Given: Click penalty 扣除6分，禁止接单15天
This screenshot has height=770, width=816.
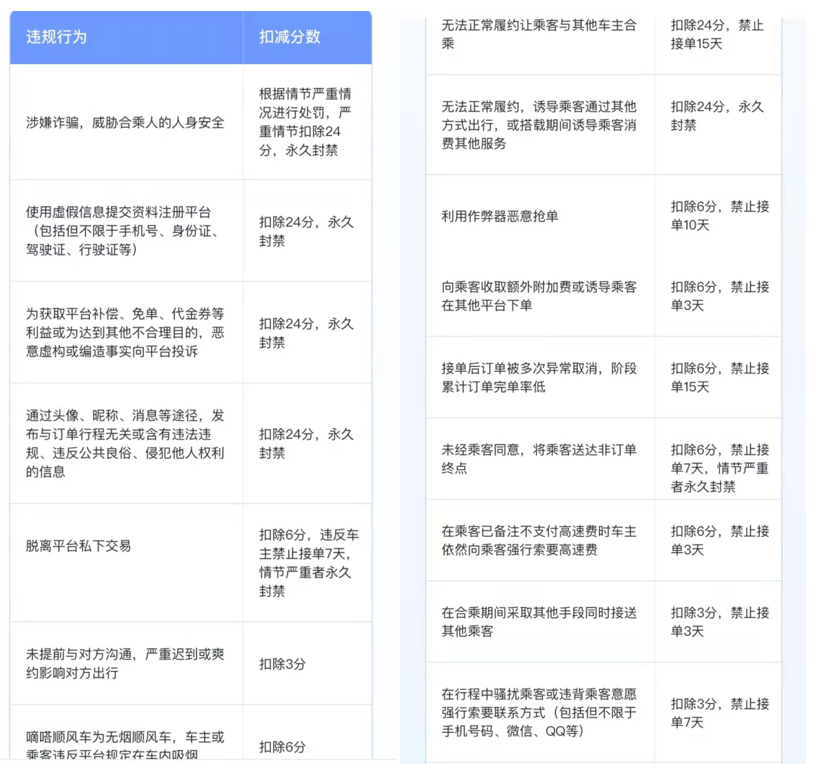Looking at the screenshot, I should point(718,378).
